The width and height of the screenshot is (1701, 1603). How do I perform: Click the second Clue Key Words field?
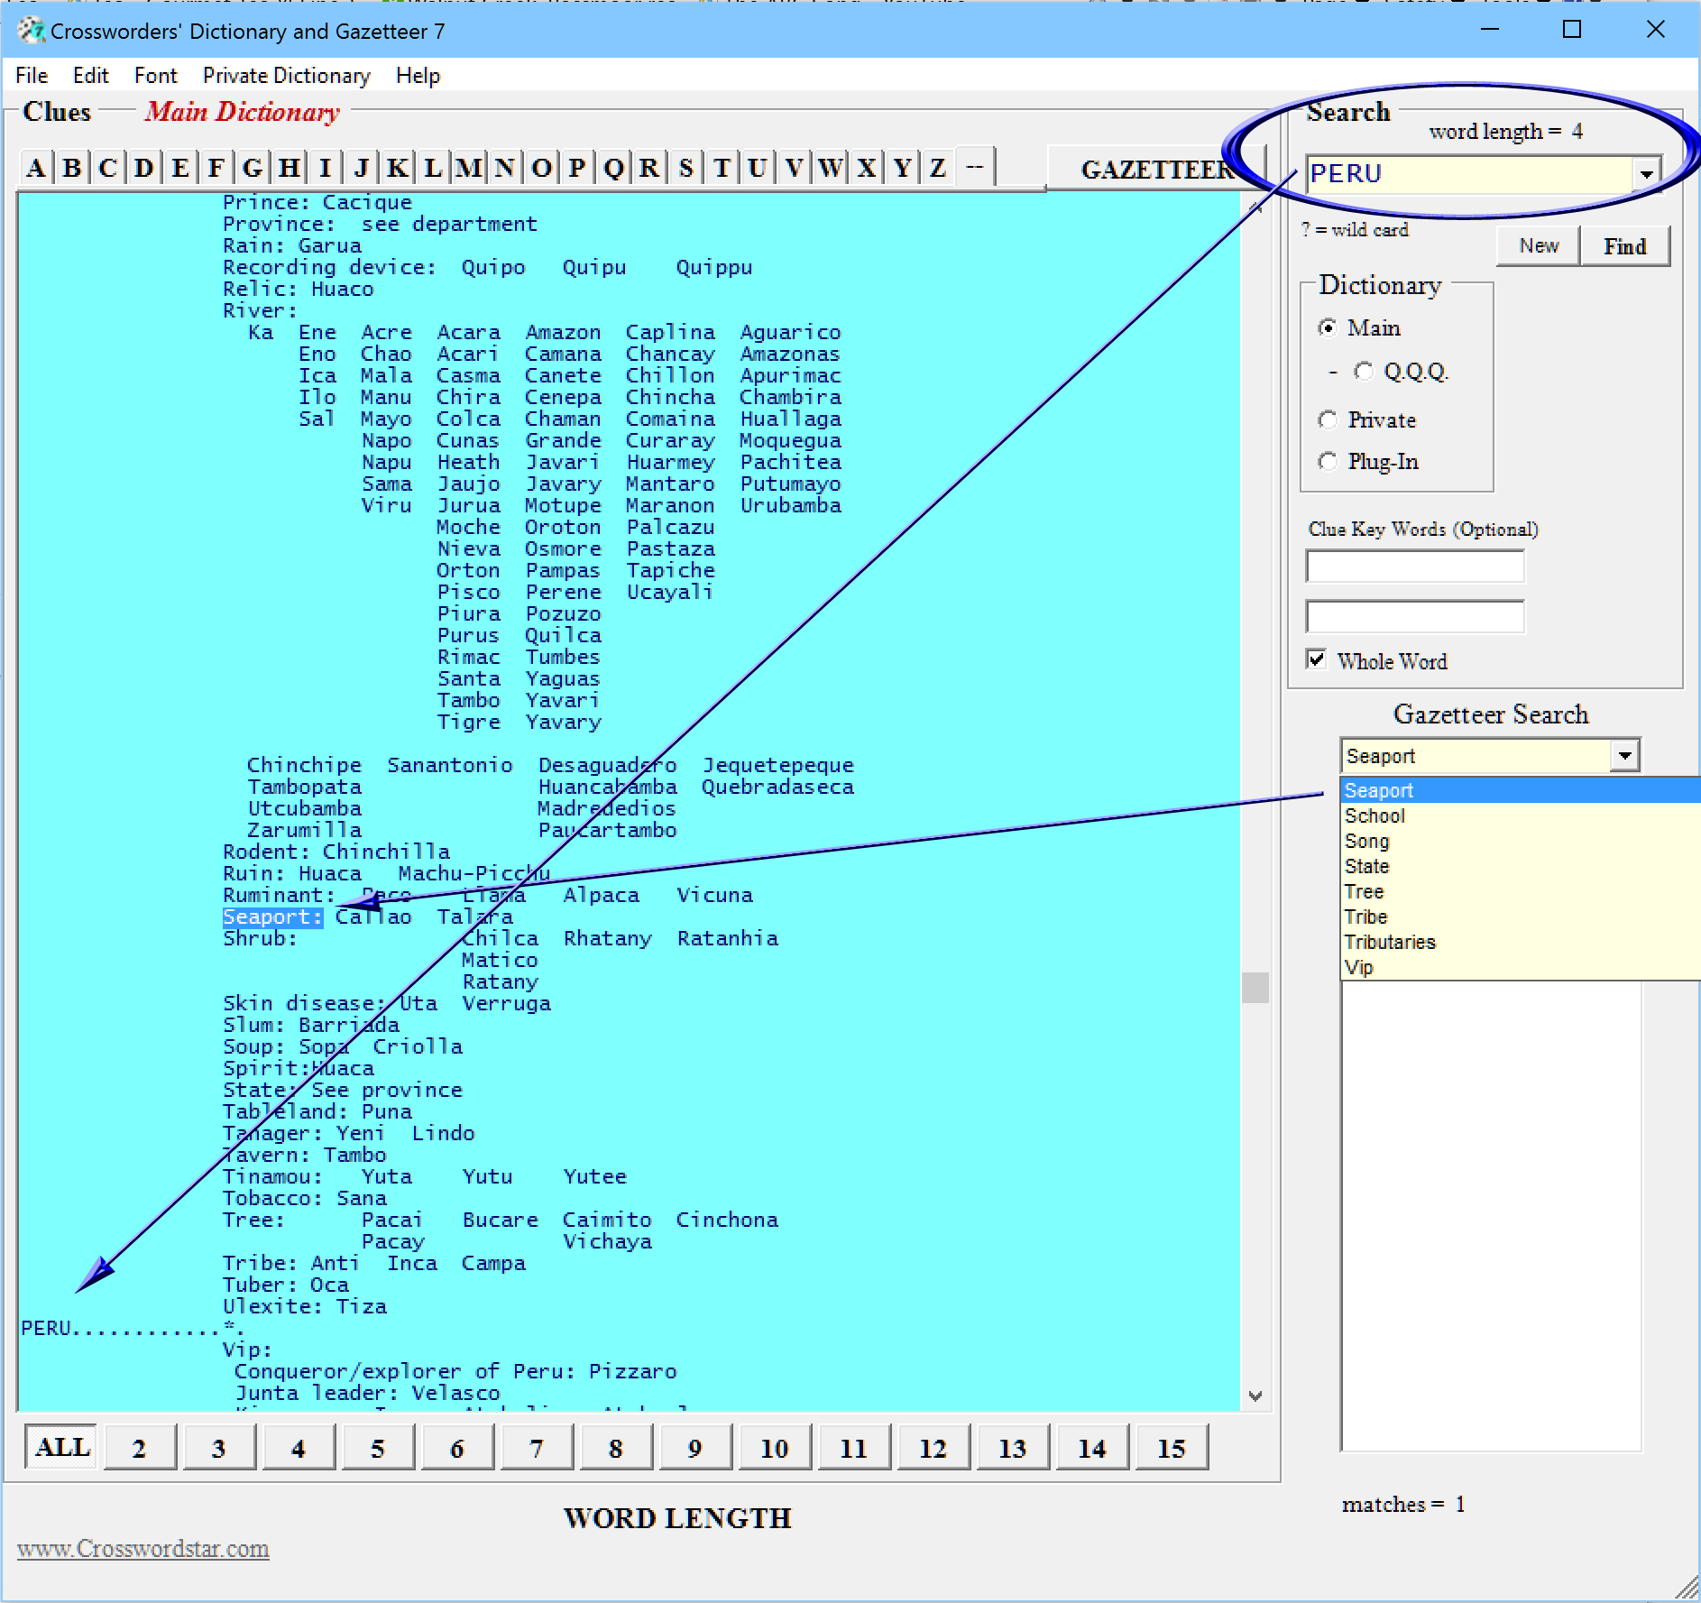pyautogui.click(x=1415, y=617)
